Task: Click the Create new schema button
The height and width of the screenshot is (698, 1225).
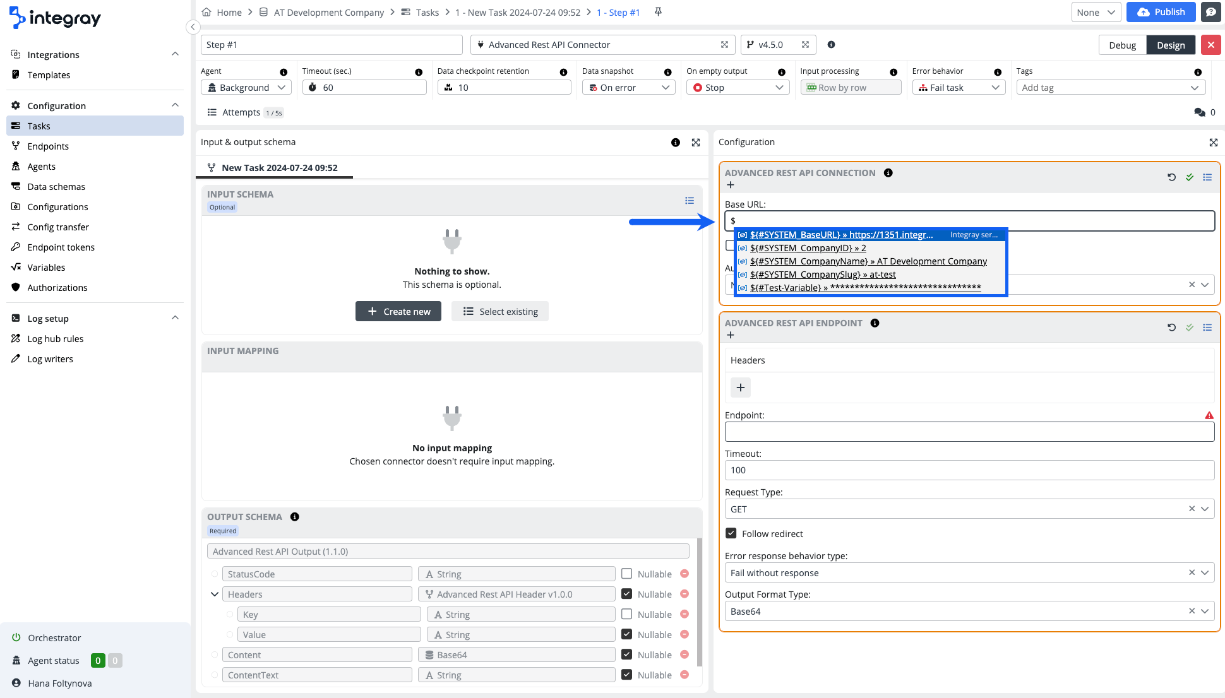Action: (x=398, y=311)
